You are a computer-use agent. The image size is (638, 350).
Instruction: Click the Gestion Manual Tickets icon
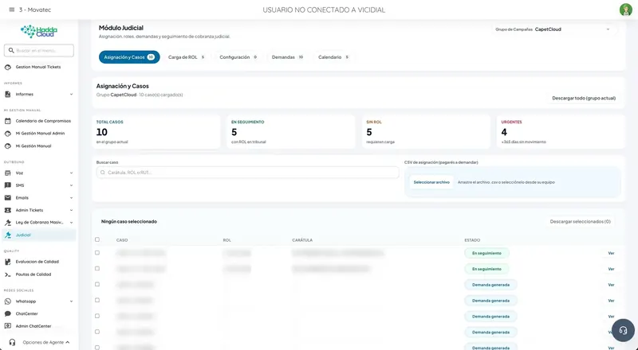tap(8, 67)
